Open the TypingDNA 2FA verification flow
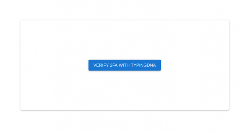This screenshot has height=133, width=252. pos(125,65)
